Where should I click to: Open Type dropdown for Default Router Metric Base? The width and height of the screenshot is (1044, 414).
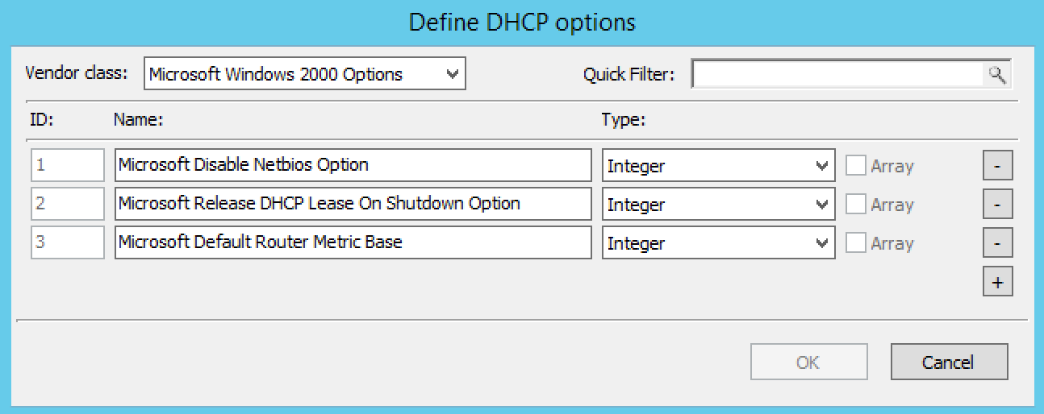coord(718,243)
